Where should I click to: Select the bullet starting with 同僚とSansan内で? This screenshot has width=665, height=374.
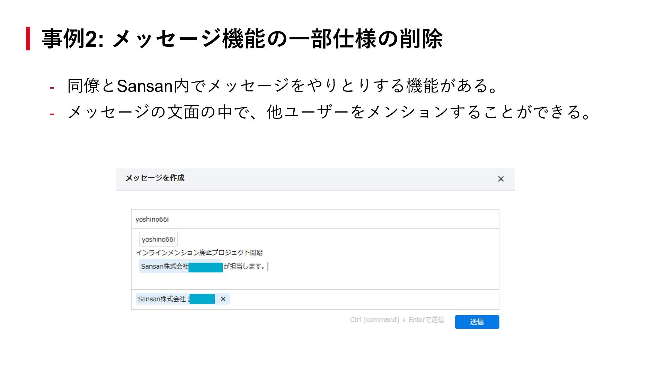pos(282,86)
